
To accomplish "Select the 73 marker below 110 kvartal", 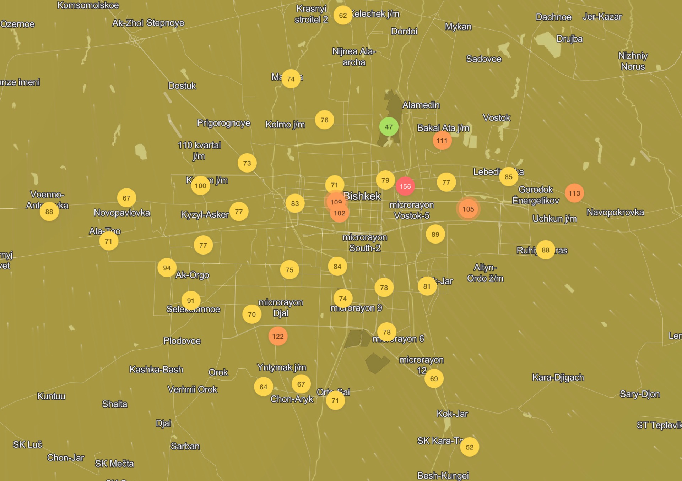I will tap(247, 163).
